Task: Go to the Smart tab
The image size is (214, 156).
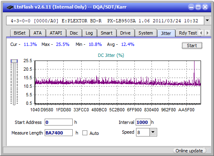Action: [x=106, y=33]
